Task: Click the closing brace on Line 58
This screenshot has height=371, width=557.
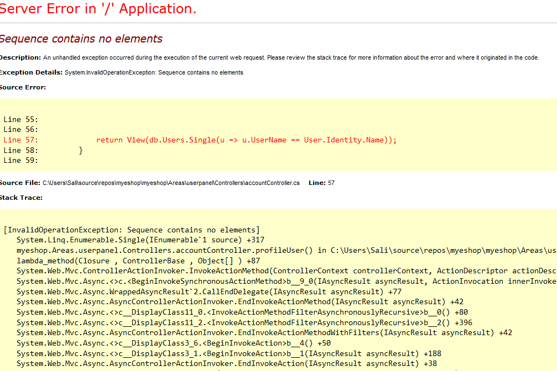Action: pos(81,150)
